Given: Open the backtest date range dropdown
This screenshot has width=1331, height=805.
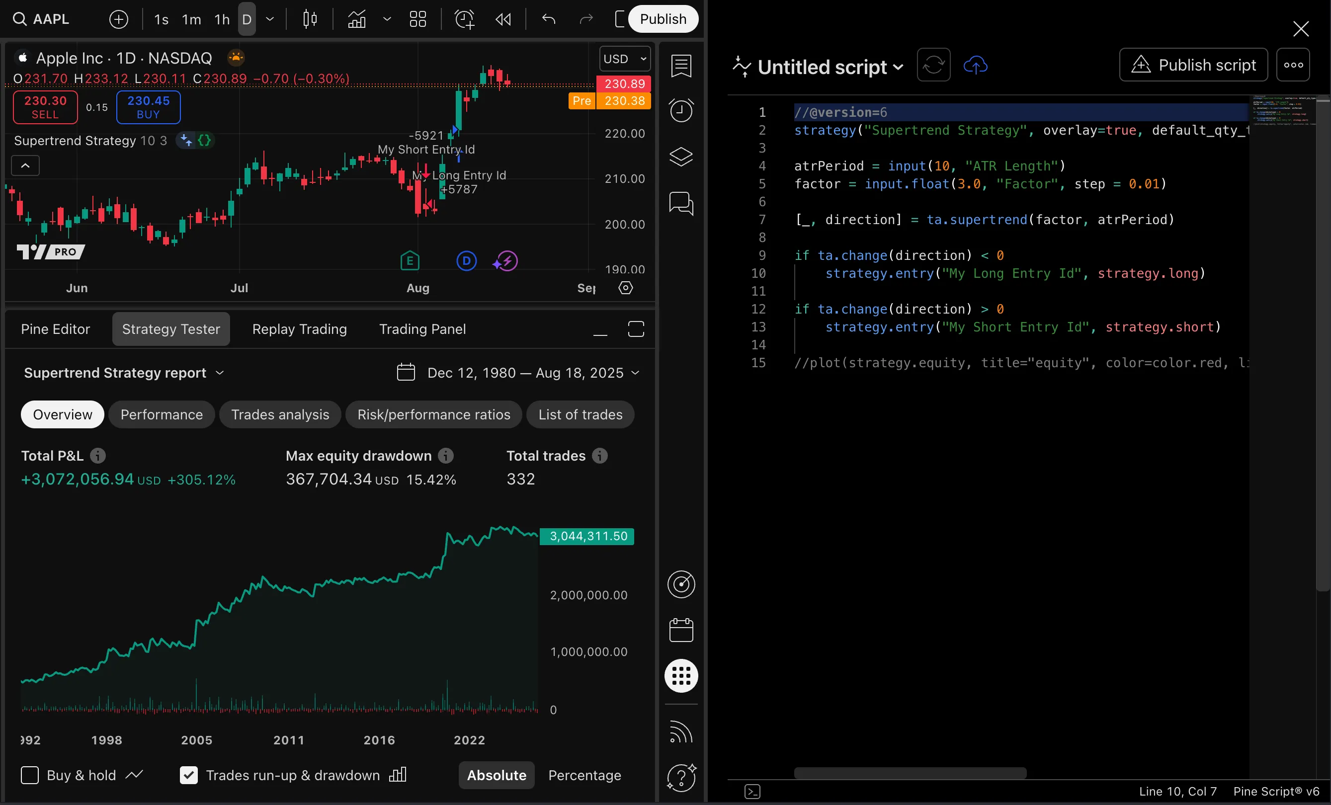Looking at the screenshot, I should coord(518,373).
